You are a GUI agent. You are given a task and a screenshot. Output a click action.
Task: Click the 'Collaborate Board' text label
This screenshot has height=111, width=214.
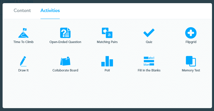(x=65, y=70)
